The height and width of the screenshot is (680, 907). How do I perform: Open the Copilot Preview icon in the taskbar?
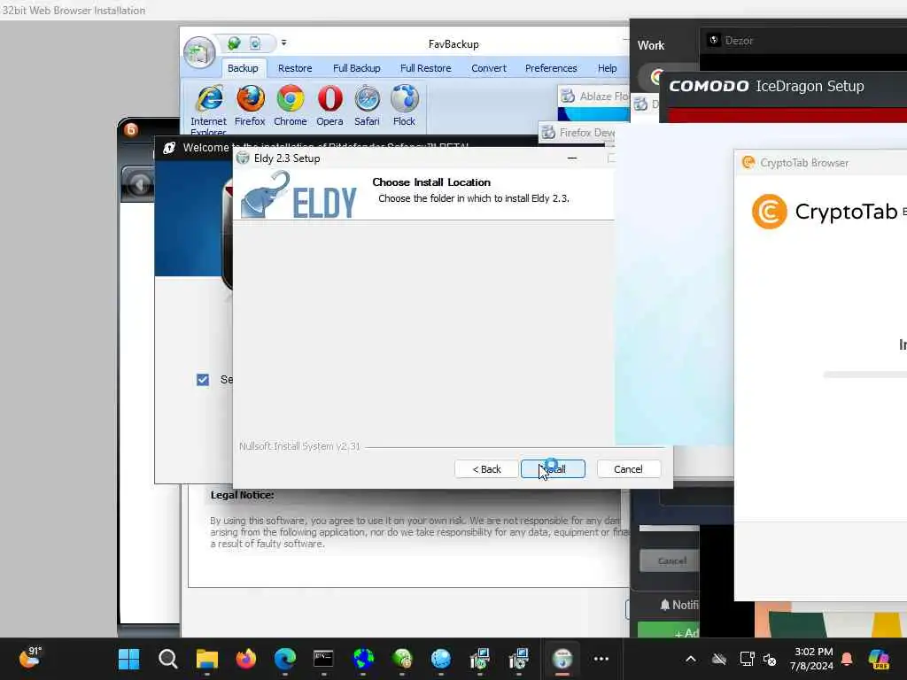[879, 659]
